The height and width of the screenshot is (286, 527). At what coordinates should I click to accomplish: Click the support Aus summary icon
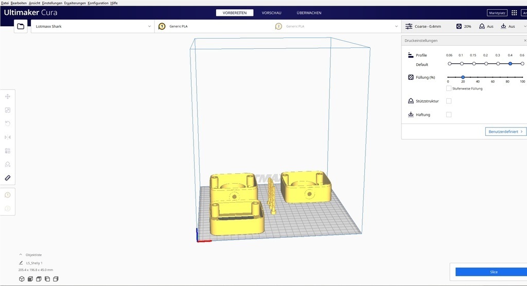[x=482, y=26]
